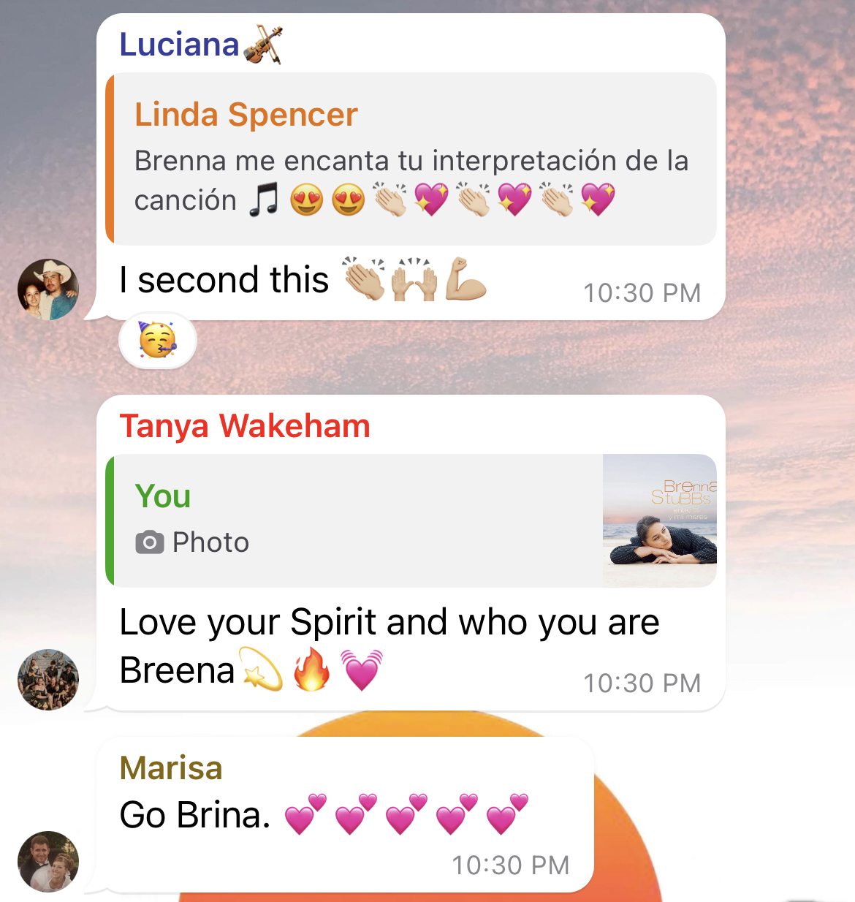Tap the camera icon next to Photo
The width and height of the screenshot is (855, 902).
coord(150,542)
